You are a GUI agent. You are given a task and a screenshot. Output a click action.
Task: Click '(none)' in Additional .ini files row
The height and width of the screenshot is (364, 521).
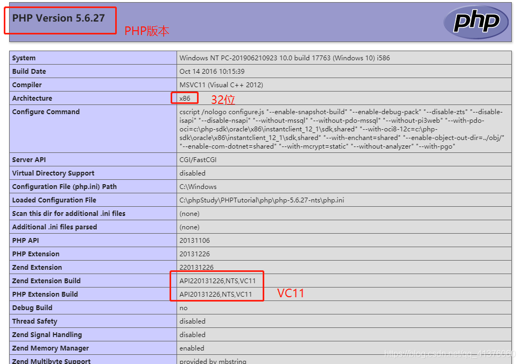pos(189,227)
